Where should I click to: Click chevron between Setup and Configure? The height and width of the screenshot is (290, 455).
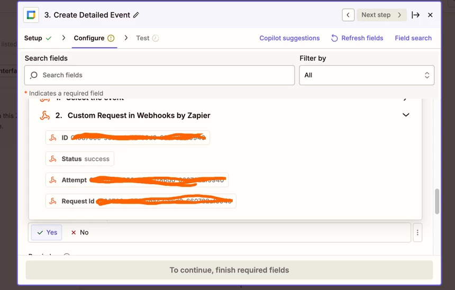tap(63, 38)
